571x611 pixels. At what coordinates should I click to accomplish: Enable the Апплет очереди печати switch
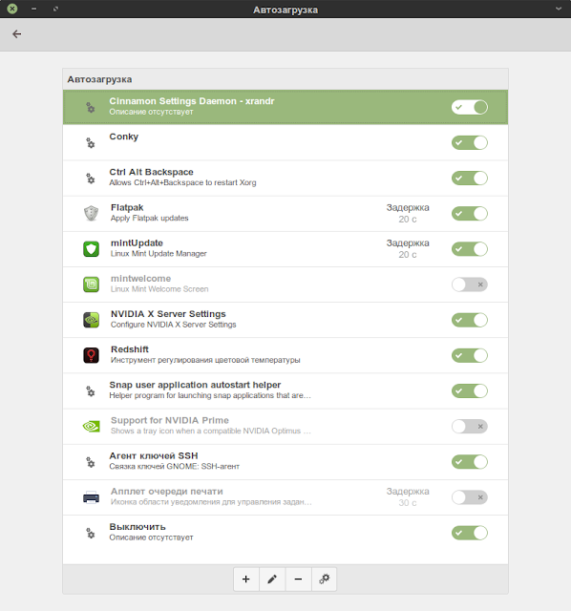tap(470, 497)
